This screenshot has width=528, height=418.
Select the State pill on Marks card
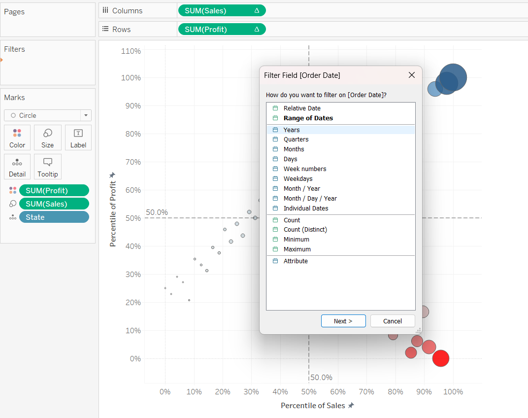(54, 217)
